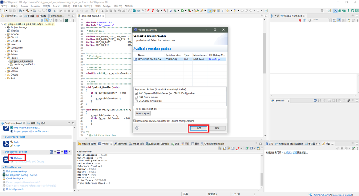Collapse the lpcxpresso55s16_gpio_led_output project
The image size is (359, 196).
(x=2, y=24)
